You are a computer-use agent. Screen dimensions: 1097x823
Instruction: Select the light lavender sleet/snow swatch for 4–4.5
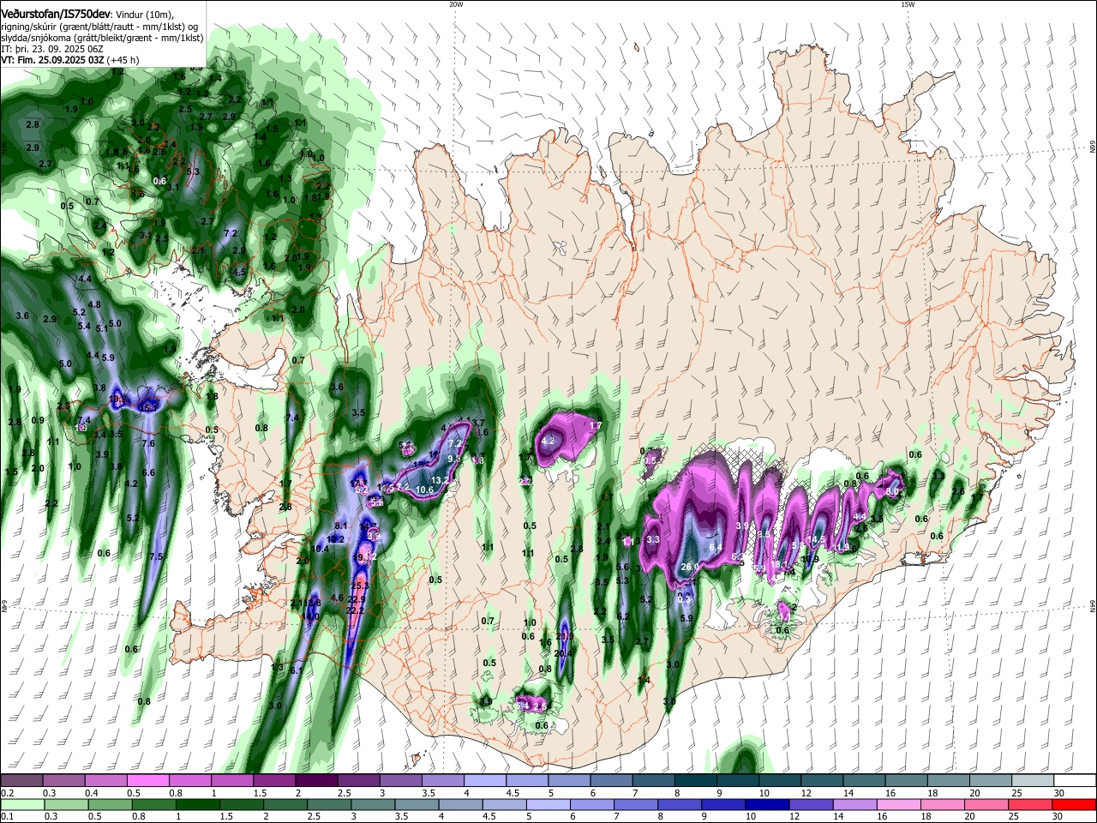(483, 781)
